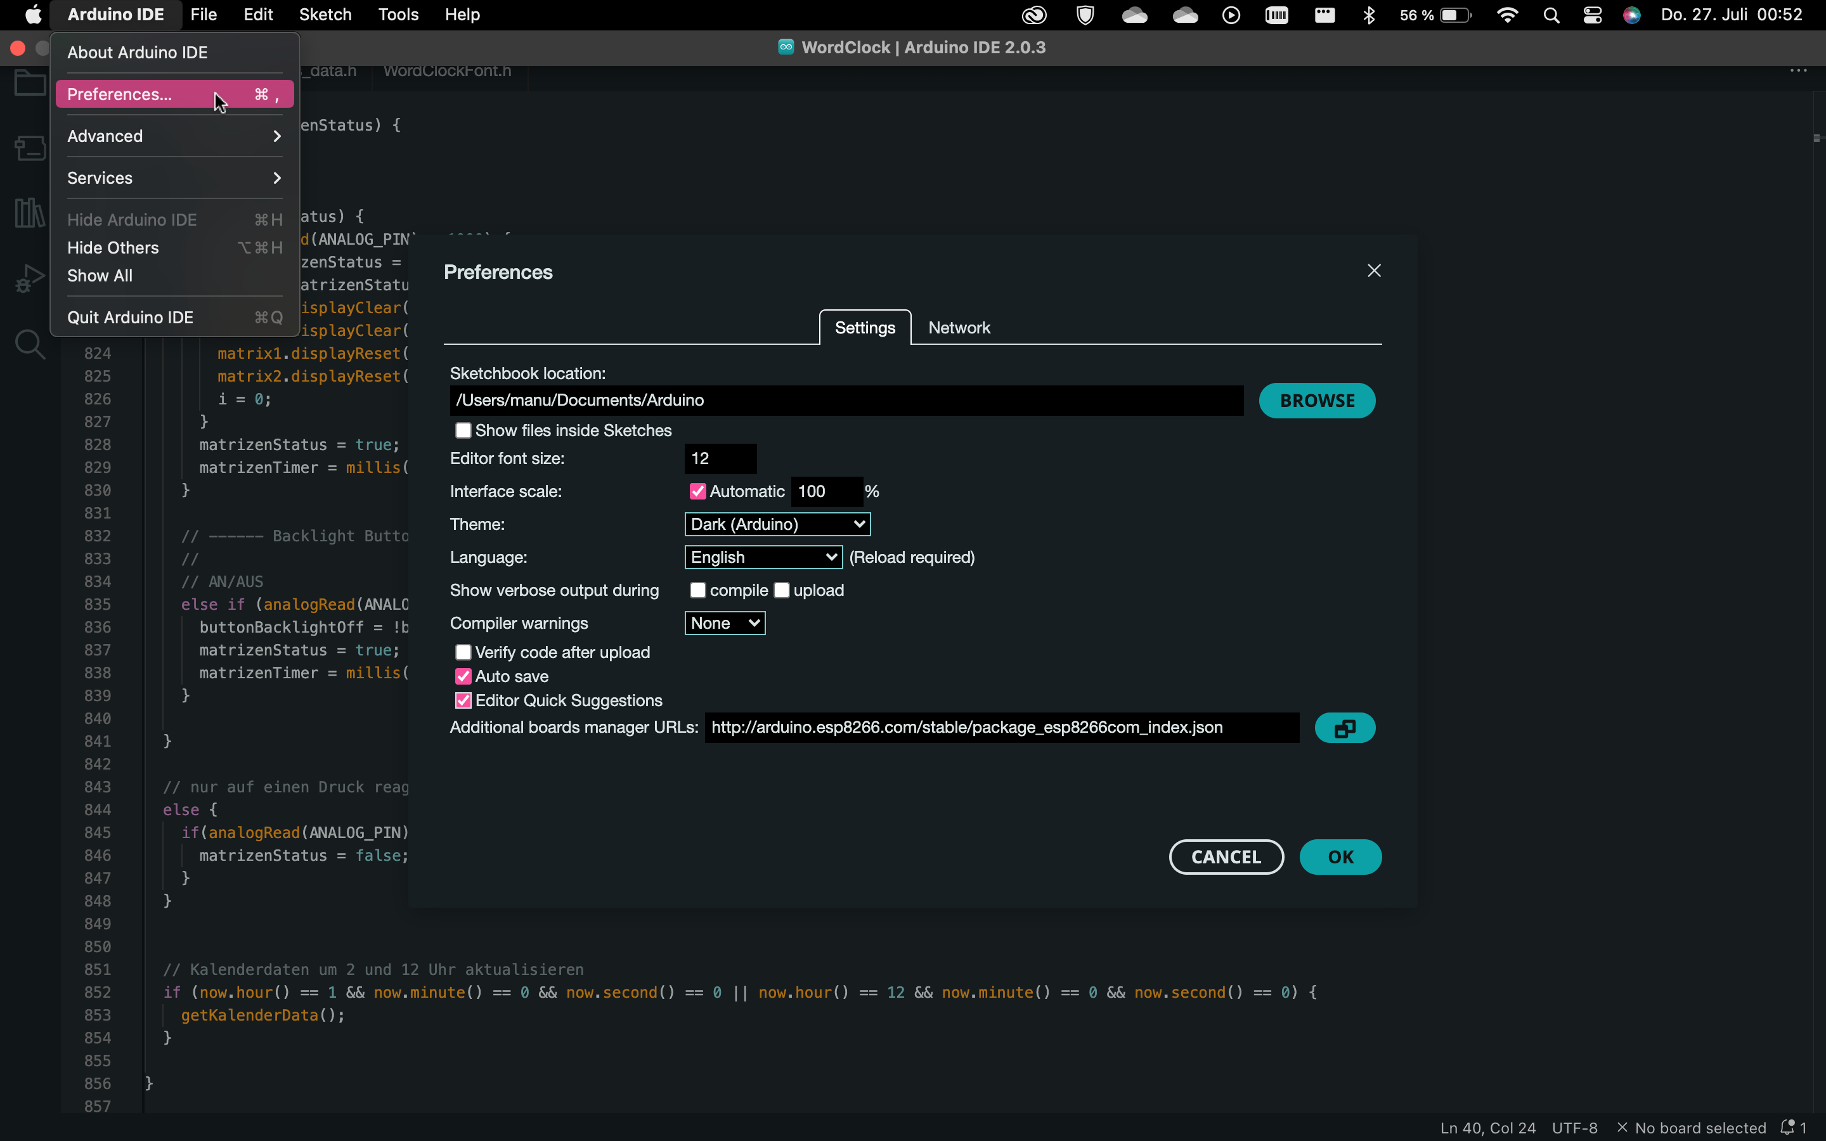This screenshot has width=1826, height=1141.
Task: Switch to the Network tab
Action: point(959,328)
